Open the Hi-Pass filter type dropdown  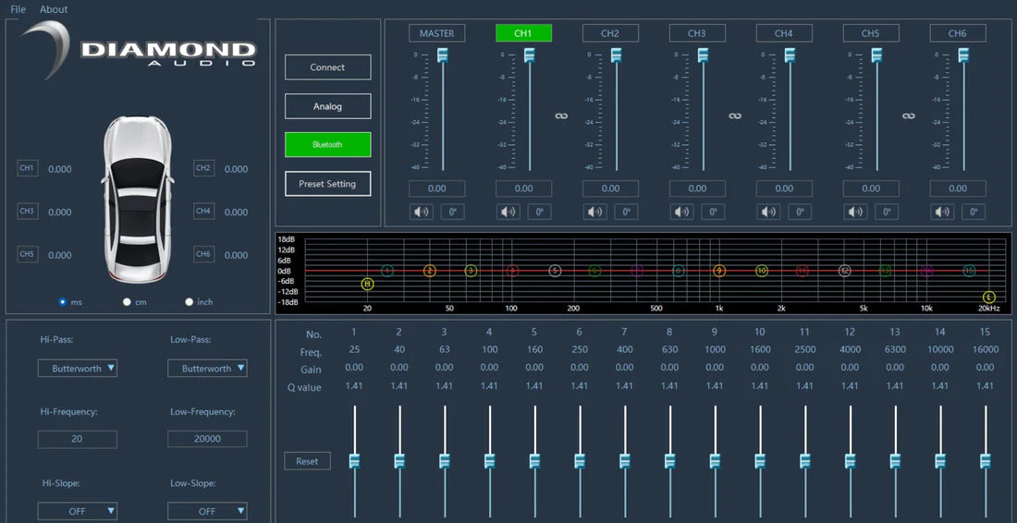tap(78, 368)
